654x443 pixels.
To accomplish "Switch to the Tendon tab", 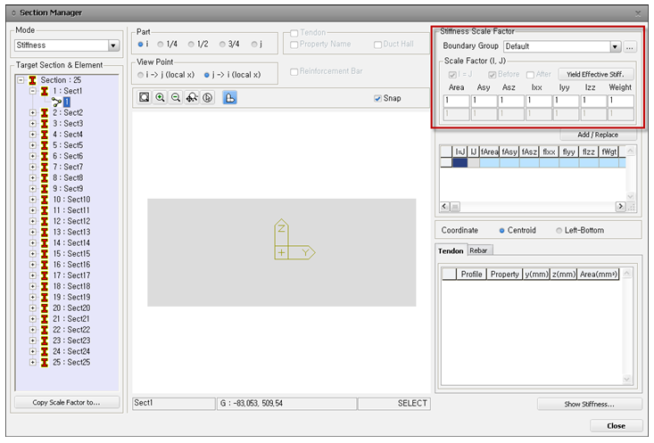I will click(451, 250).
